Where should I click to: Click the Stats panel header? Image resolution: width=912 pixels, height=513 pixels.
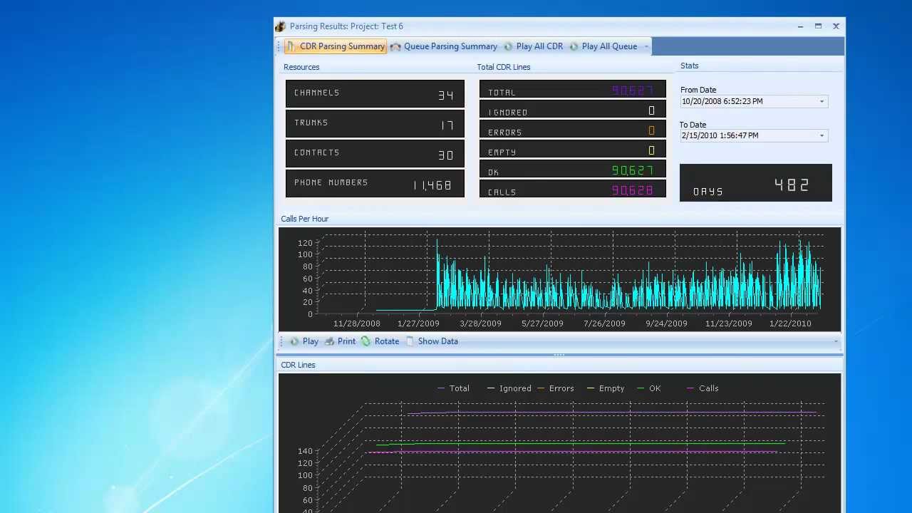pos(689,66)
